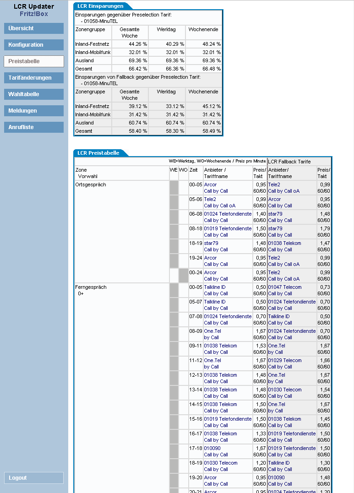The height and width of the screenshot is (493, 354).
Task: Click One.Tel provider in Ferngespräch 08-09 row
Action: click(212, 331)
